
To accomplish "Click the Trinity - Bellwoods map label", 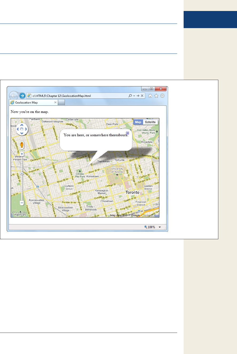I will [91, 208].
